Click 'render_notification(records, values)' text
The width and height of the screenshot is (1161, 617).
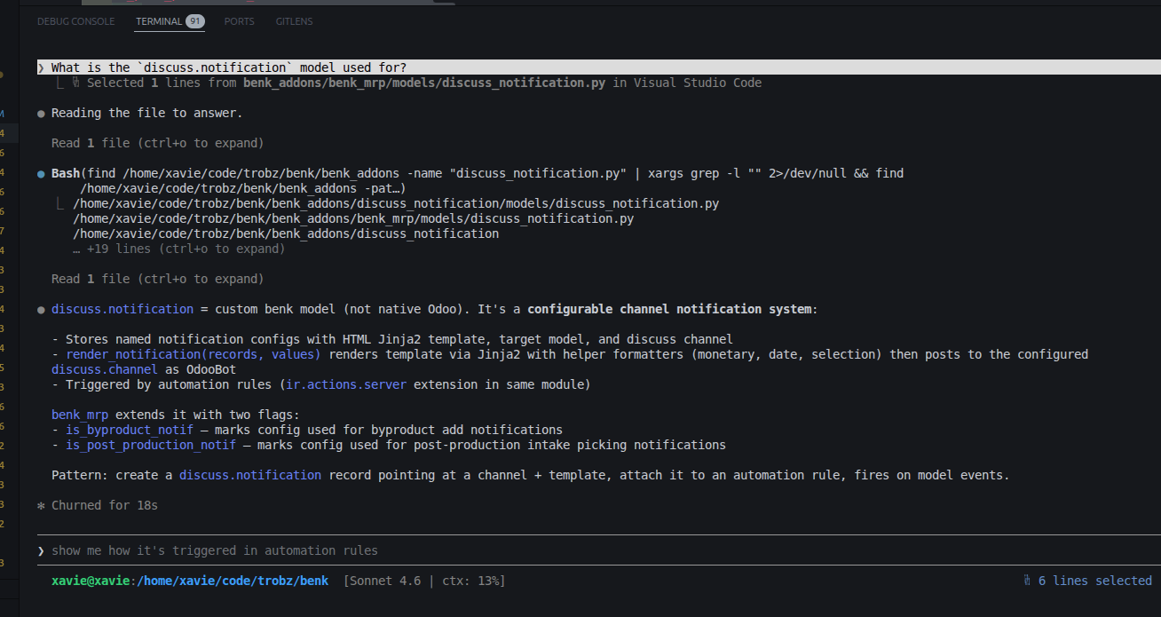tap(193, 354)
